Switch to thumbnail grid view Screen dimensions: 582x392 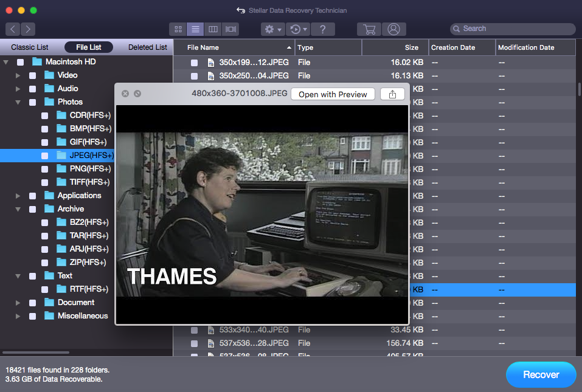pyautogui.click(x=178, y=29)
